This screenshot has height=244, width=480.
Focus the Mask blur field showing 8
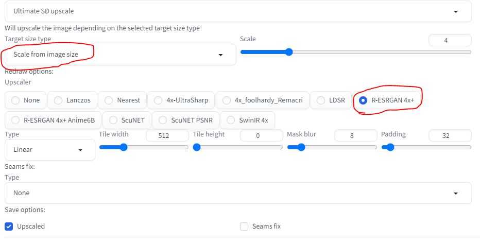tap(356, 135)
